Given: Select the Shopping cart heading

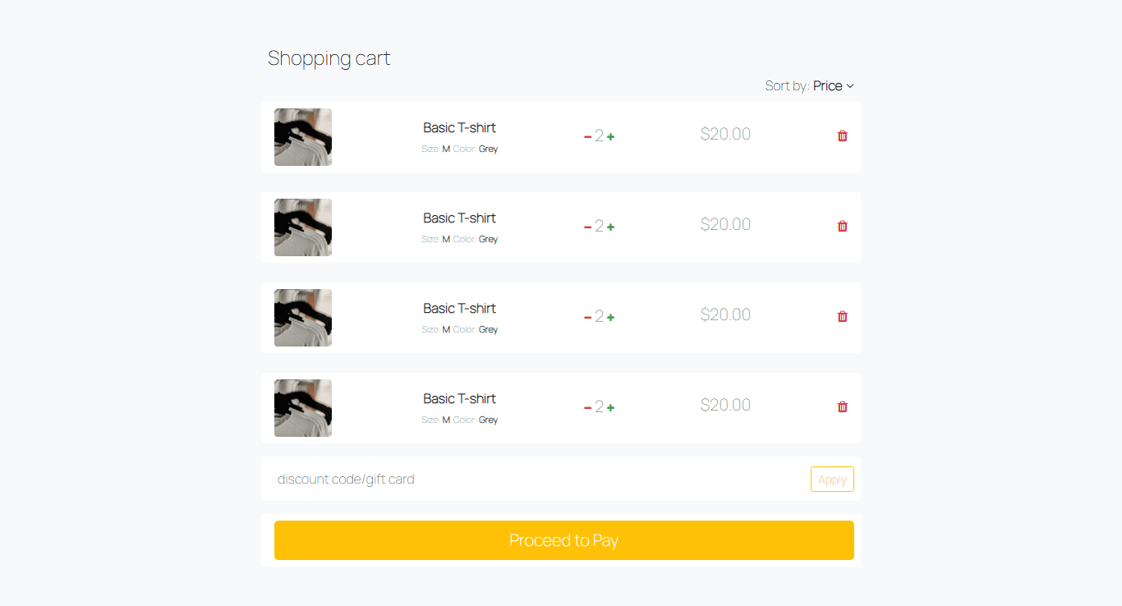Looking at the screenshot, I should [329, 57].
